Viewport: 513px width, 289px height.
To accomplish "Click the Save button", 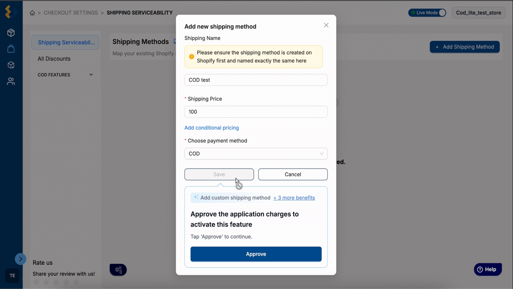I will (x=219, y=174).
